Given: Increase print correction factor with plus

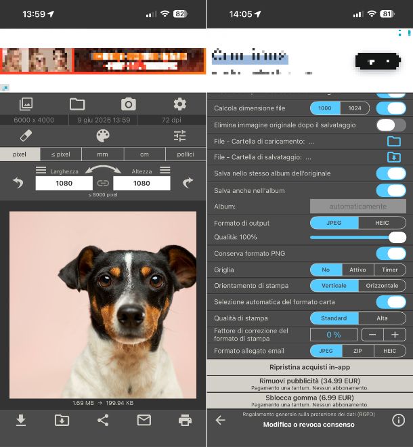Looking at the screenshot, I should point(395,335).
